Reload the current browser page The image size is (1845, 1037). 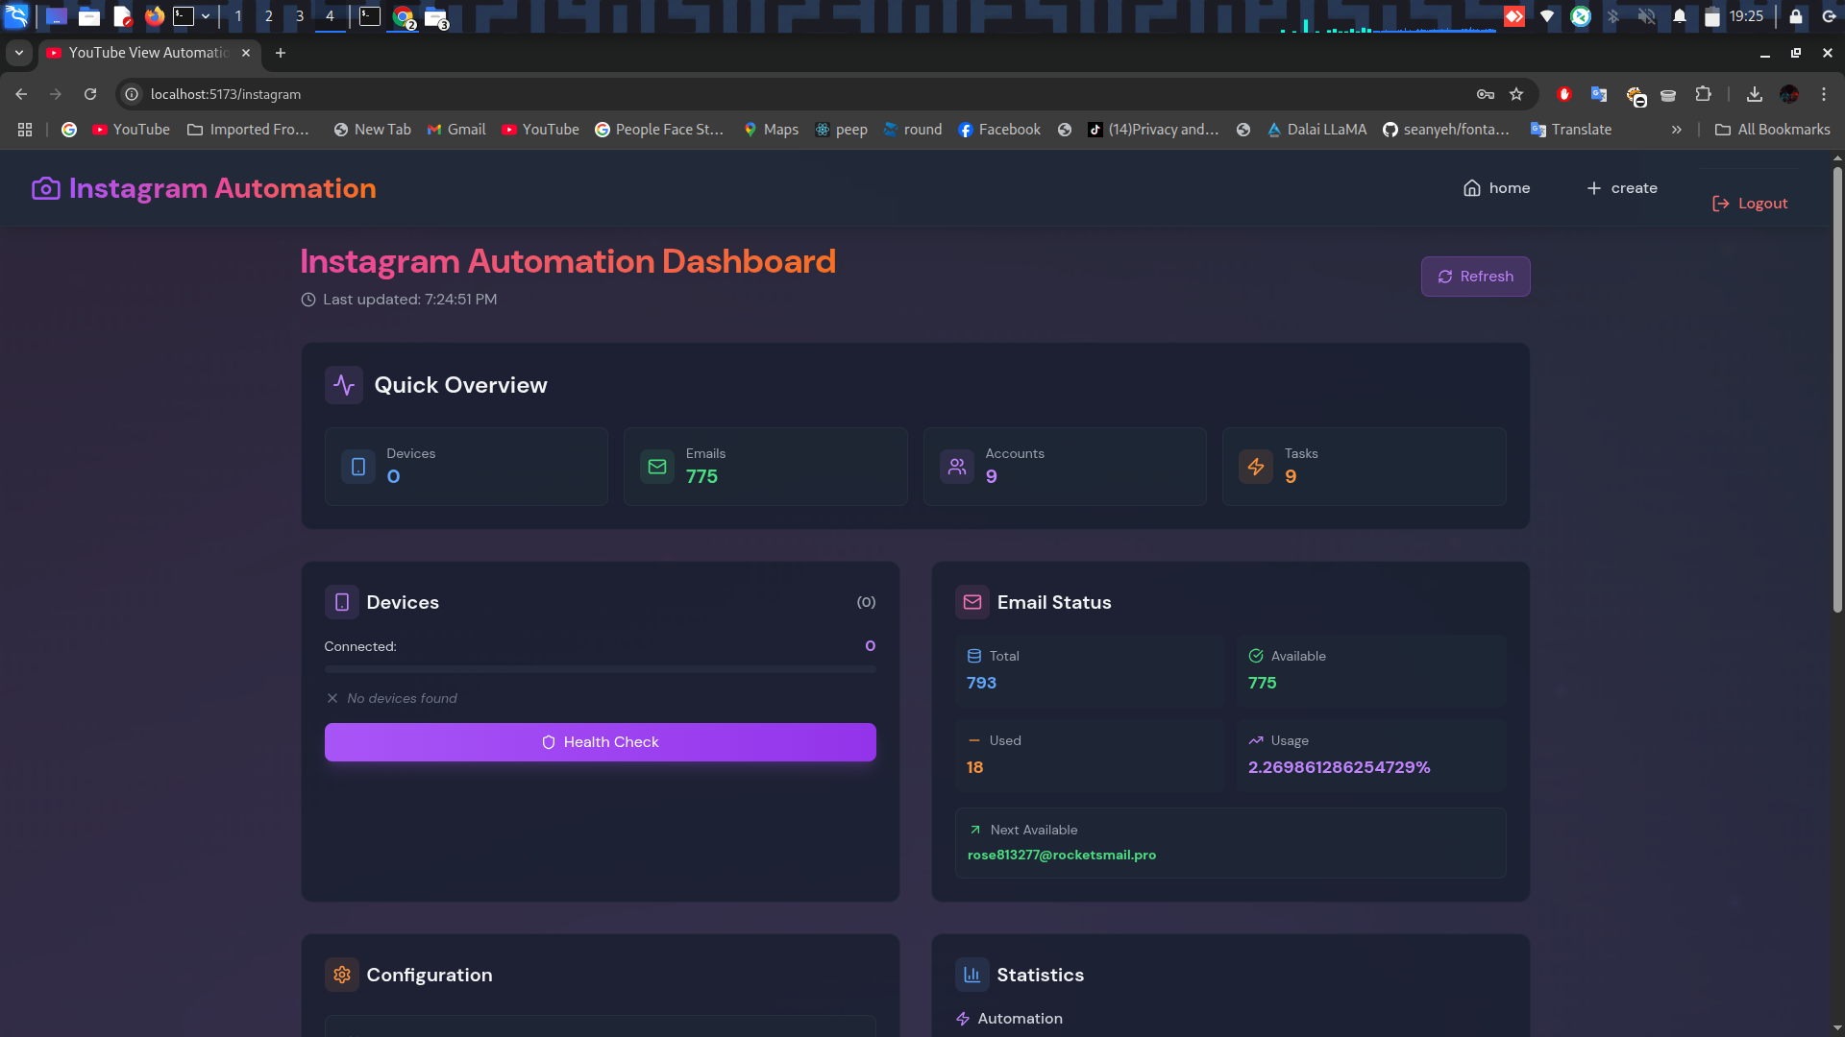[x=90, y=94]
